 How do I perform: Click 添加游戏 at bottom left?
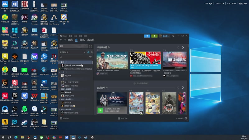(65, 119)
